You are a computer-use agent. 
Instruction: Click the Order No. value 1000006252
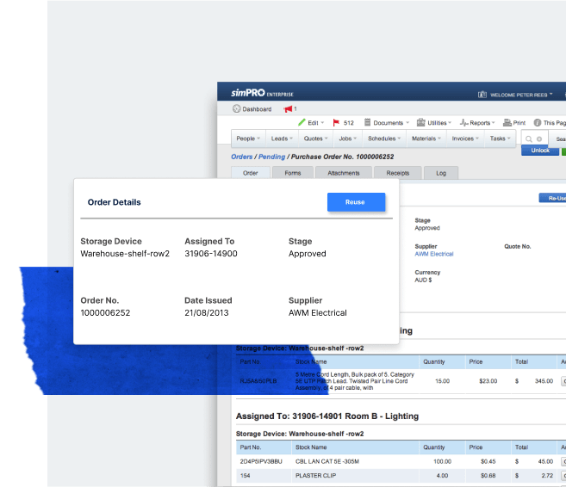coord(105,313)
